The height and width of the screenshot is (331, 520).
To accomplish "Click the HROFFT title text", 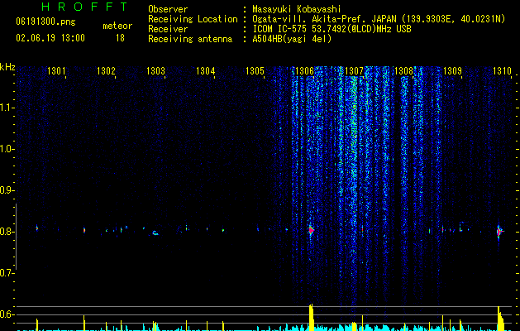I will (x=85, y=7).
